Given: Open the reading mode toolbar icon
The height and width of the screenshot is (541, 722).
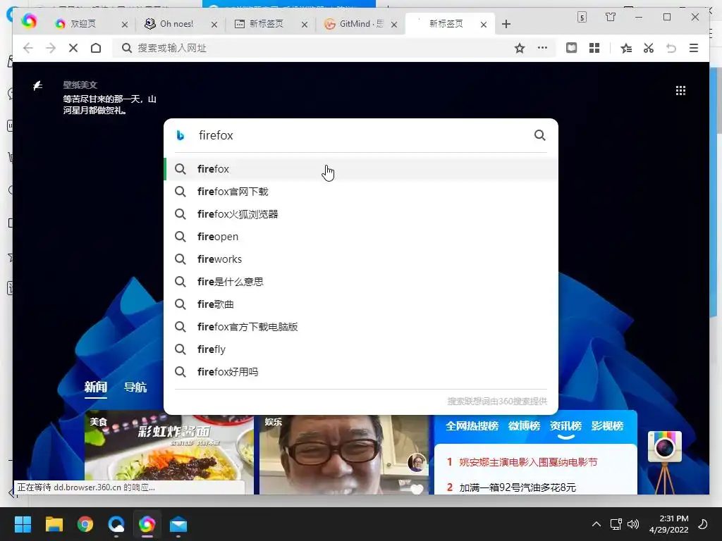Looking at the screenshot, I should coord(571,48).
